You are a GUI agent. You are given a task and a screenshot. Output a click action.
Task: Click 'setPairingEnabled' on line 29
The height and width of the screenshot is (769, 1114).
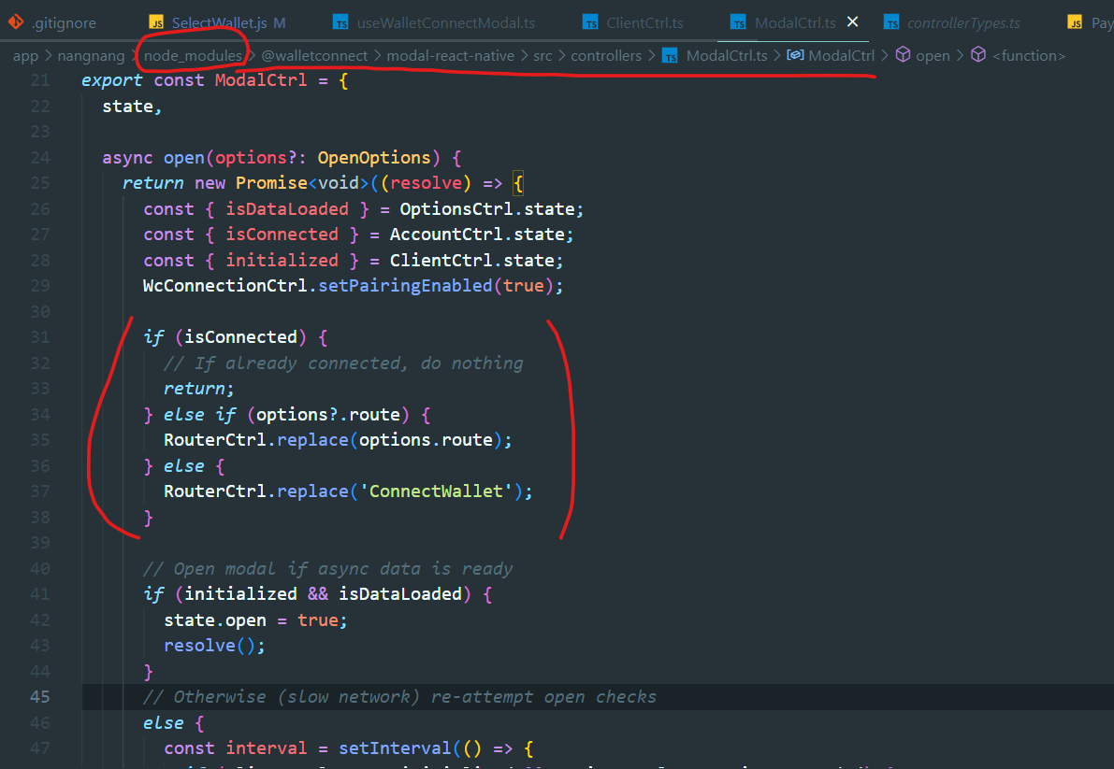pos(405,286)
